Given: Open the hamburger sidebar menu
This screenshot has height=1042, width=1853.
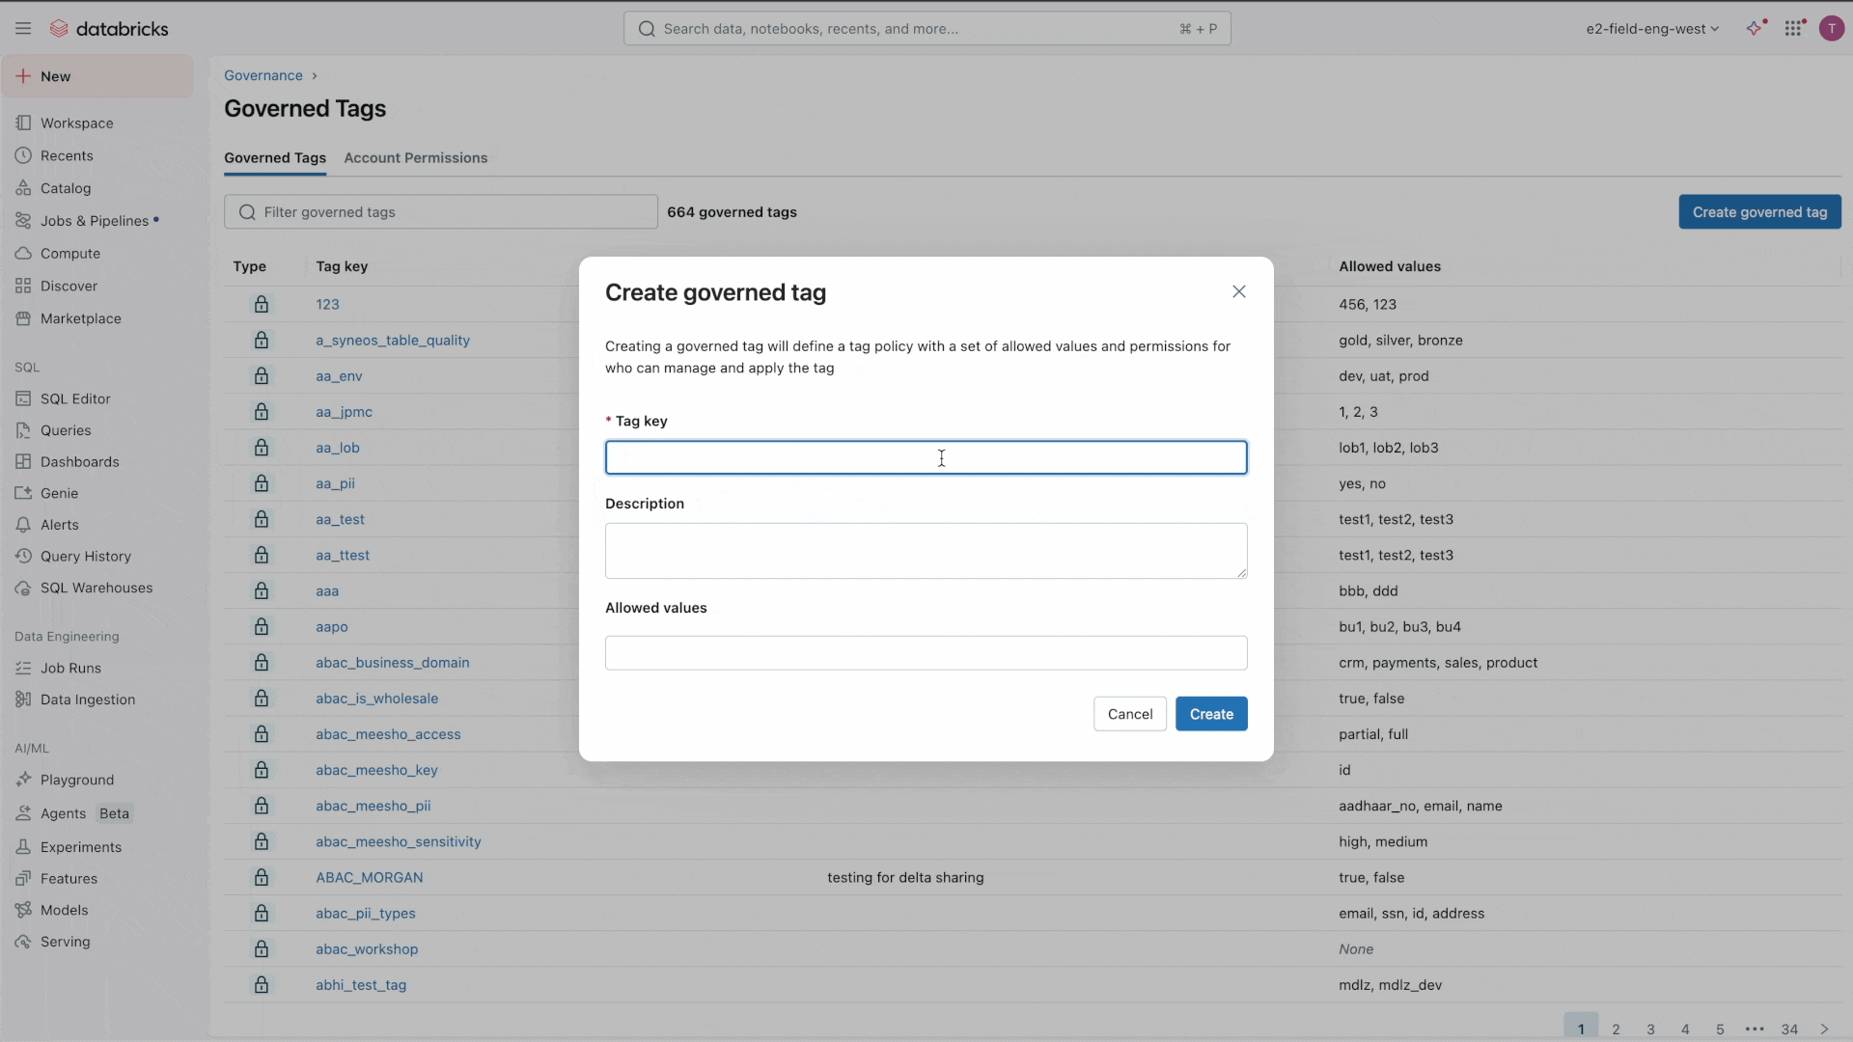Looking at the screenshot, I should 23,29.
